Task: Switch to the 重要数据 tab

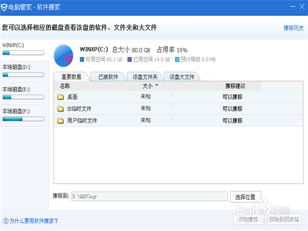Action: [71, 76]
